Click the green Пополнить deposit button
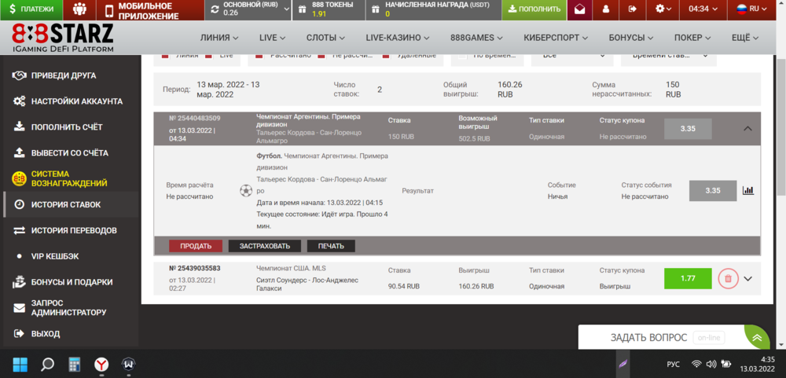The width and height of the screenshot is (786, 378). (x=534, y=9)
